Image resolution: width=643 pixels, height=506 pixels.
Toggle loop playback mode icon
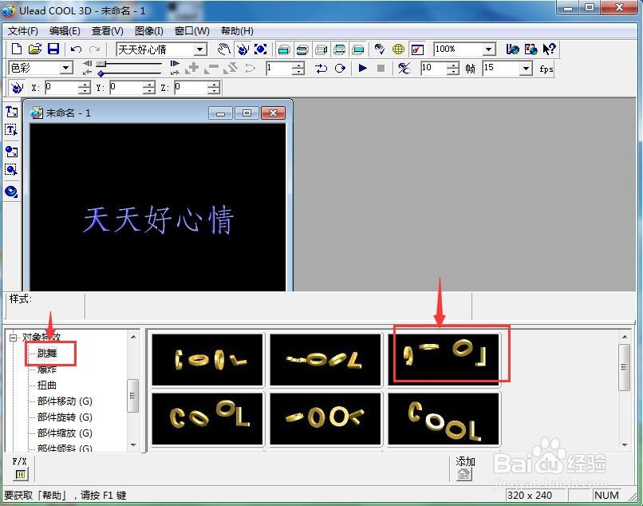pos(340,68)
